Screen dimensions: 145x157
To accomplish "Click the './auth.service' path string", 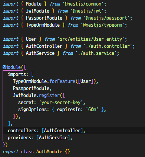I will [x=96, y=53].
